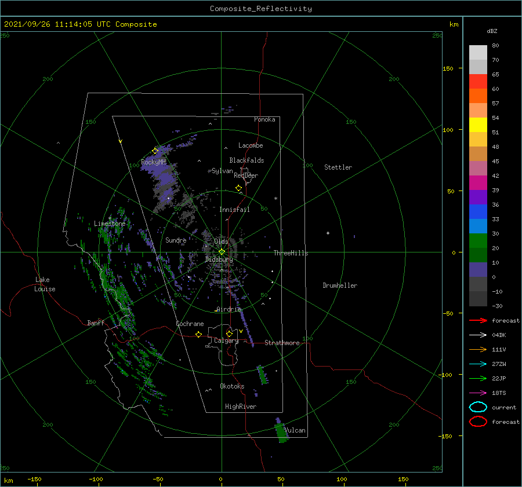522x487 pixels.
Task: Click the Innisfail town label
Action: click(x=234, y=210)
